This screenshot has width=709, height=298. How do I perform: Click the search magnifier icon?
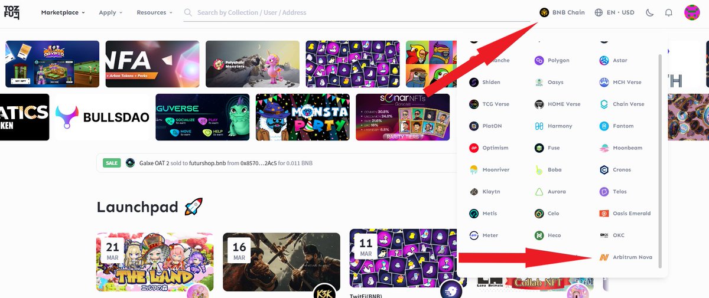188,12
